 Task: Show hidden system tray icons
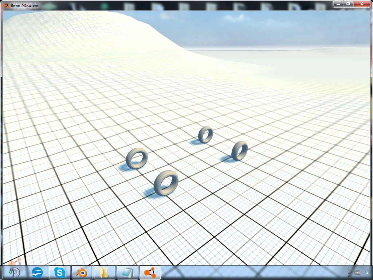367,273
